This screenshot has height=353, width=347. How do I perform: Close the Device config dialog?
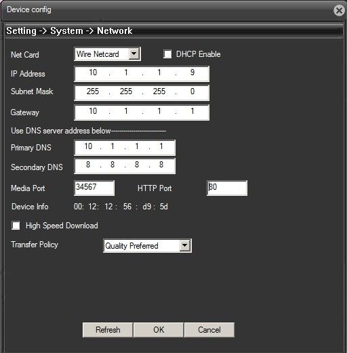coord(339,11)
